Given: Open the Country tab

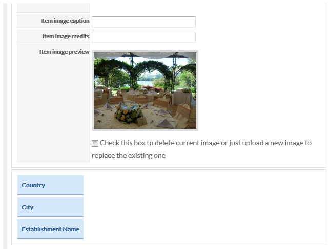Looking at the screenshot, I should click(50, 185).
